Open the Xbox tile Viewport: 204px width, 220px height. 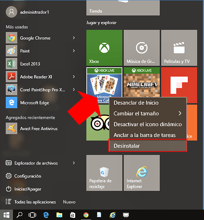click(x=104, y=48)
